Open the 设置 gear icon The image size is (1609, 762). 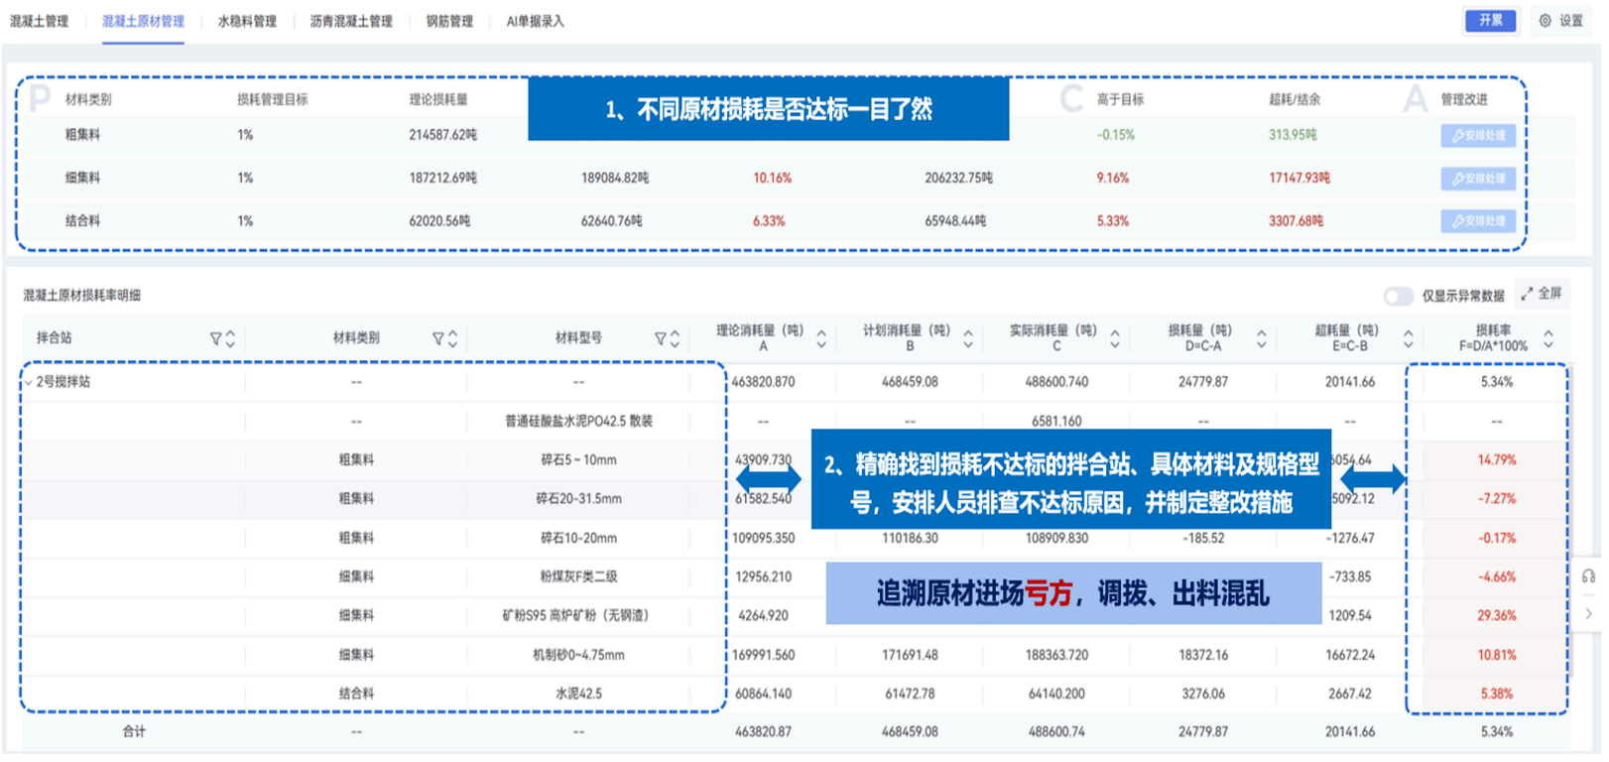tap(1545, 21)
